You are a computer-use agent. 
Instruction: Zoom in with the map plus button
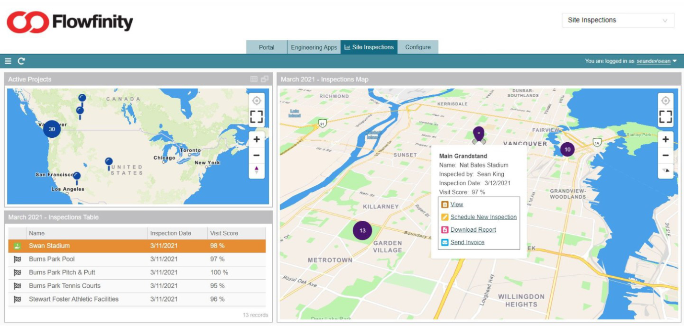tap(666, 139)
